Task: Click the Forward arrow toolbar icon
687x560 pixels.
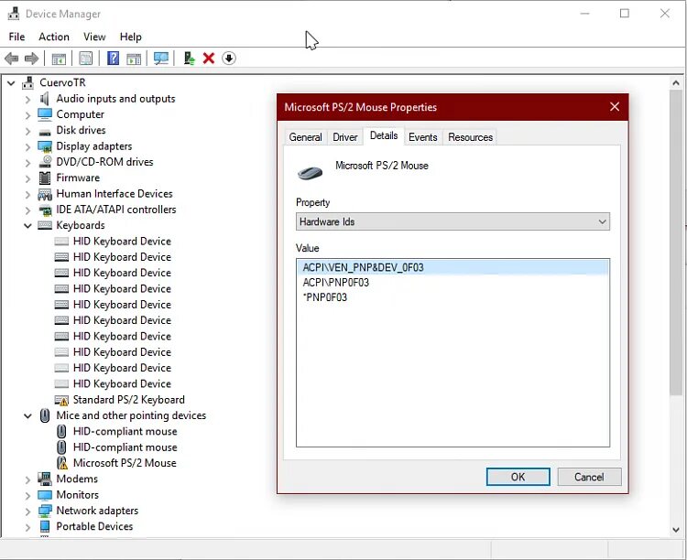Action: tap(31, 59)
